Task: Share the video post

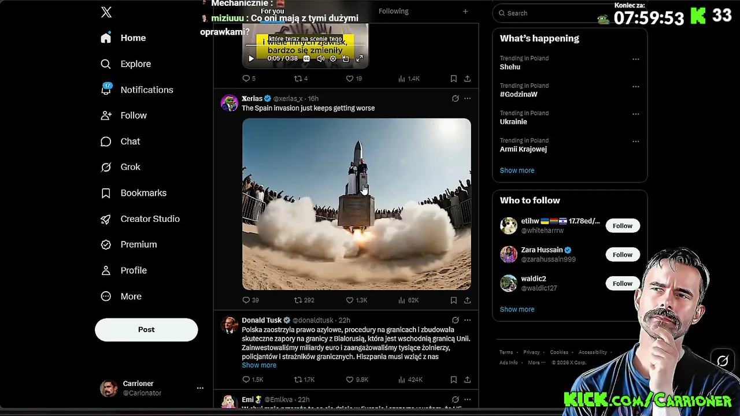Action: (x=467, y=79)
